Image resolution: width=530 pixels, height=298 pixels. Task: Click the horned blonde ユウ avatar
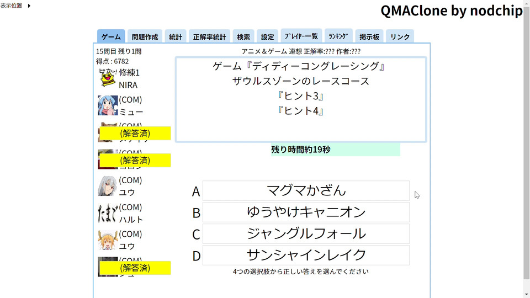108,240
